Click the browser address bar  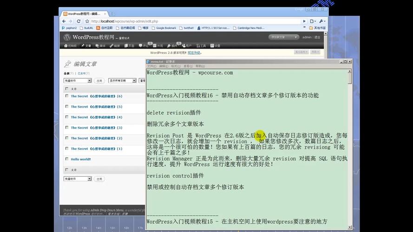click(x=195, y=21)
